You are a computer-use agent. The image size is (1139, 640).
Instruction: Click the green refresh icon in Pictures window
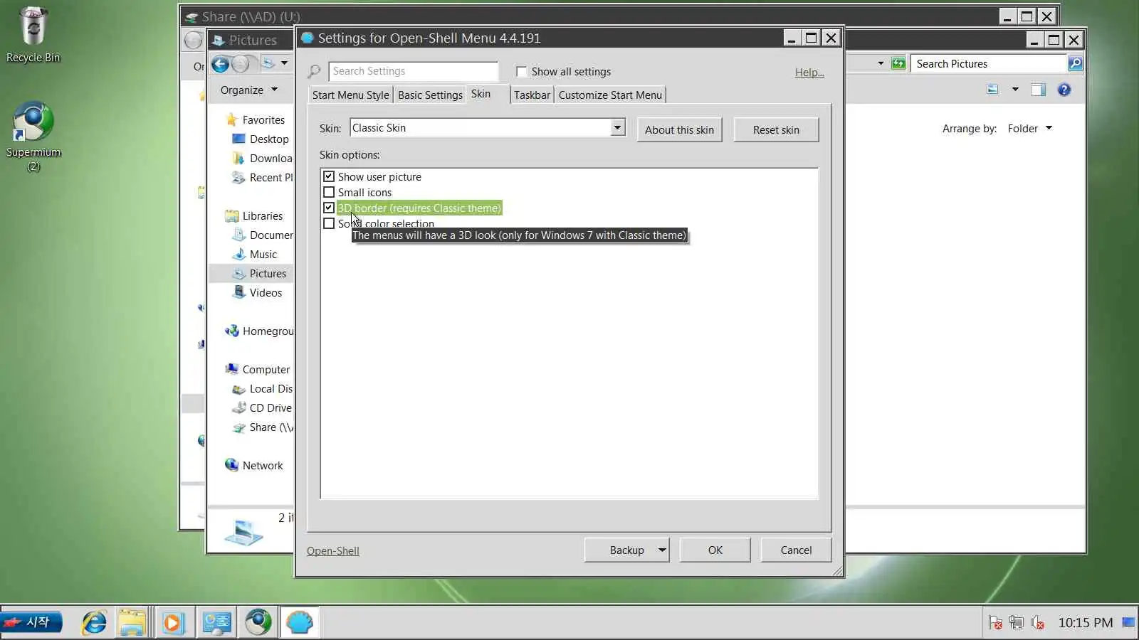[x=898, y=64]
